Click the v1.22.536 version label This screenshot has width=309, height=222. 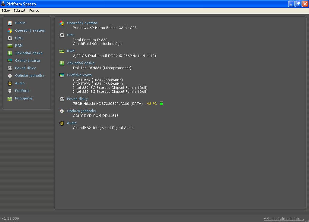(11, 218)
